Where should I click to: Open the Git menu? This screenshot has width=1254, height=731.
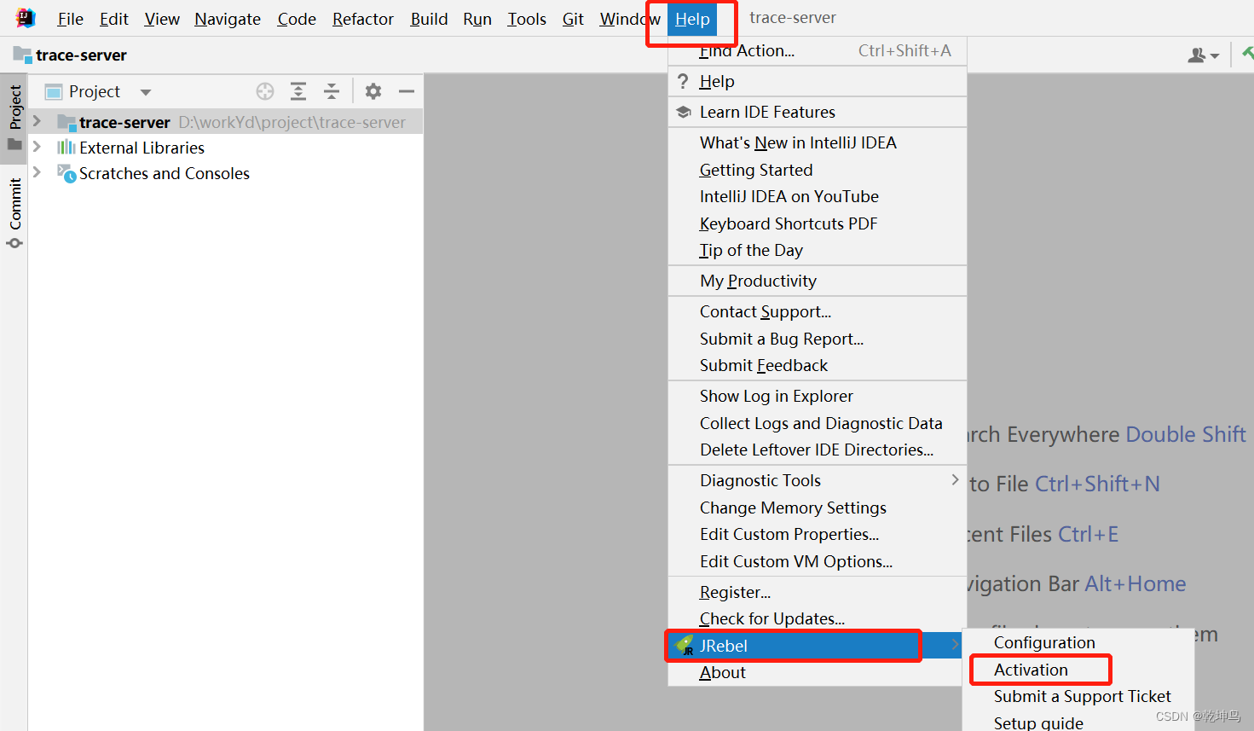573,19
